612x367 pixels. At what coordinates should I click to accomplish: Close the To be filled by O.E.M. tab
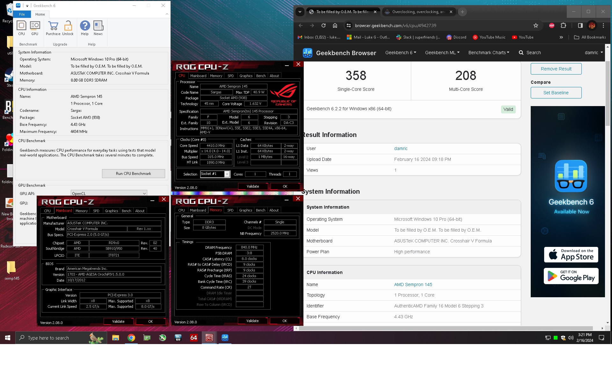(375, 12)
